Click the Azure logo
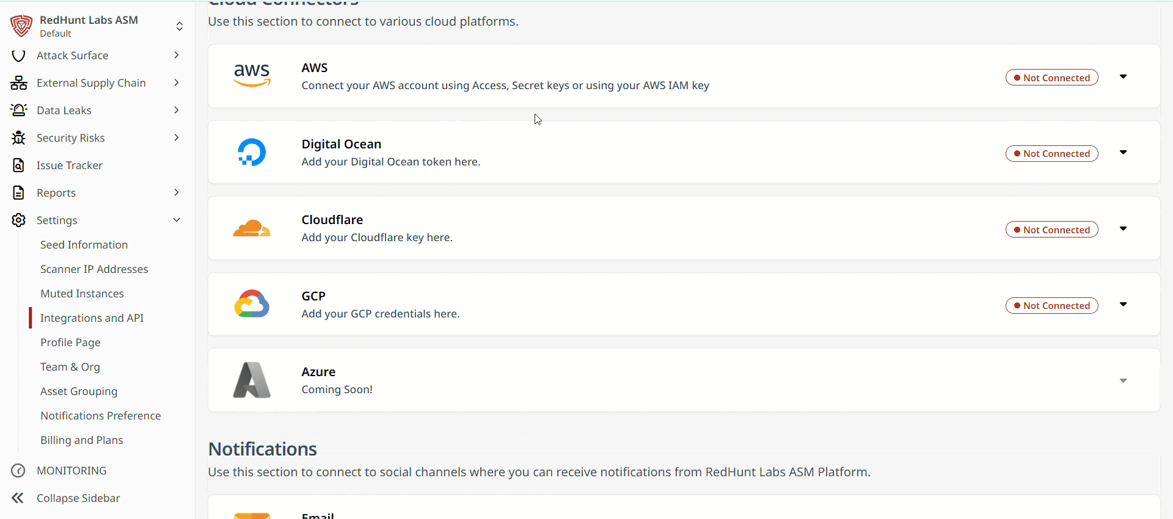Screen dimensions: 1173x519 pos(252,380)
